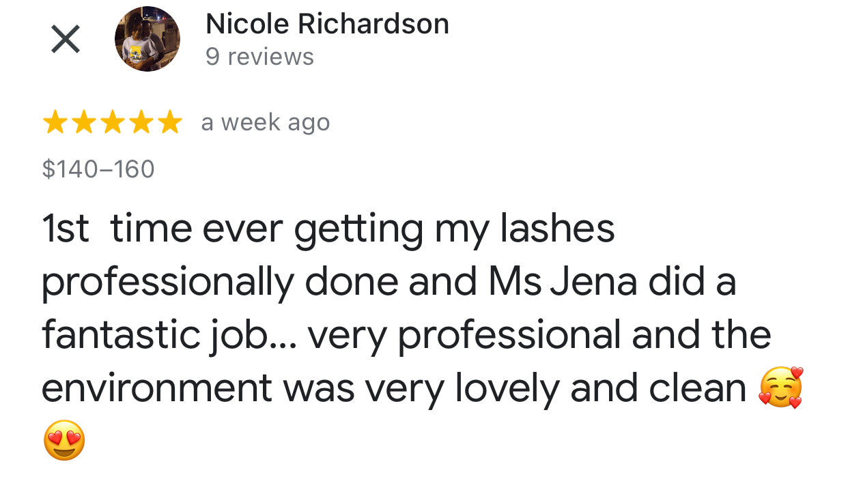The width and height of the screenshot is (848, 479).
Task: Click the line '1st time ever getting my lashes'
Action: [x=328, y=229]
